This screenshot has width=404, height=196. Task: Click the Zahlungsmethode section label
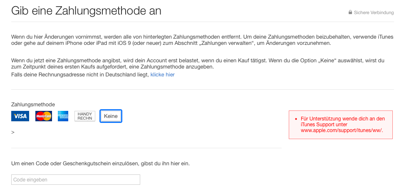[x=33, y=105]
